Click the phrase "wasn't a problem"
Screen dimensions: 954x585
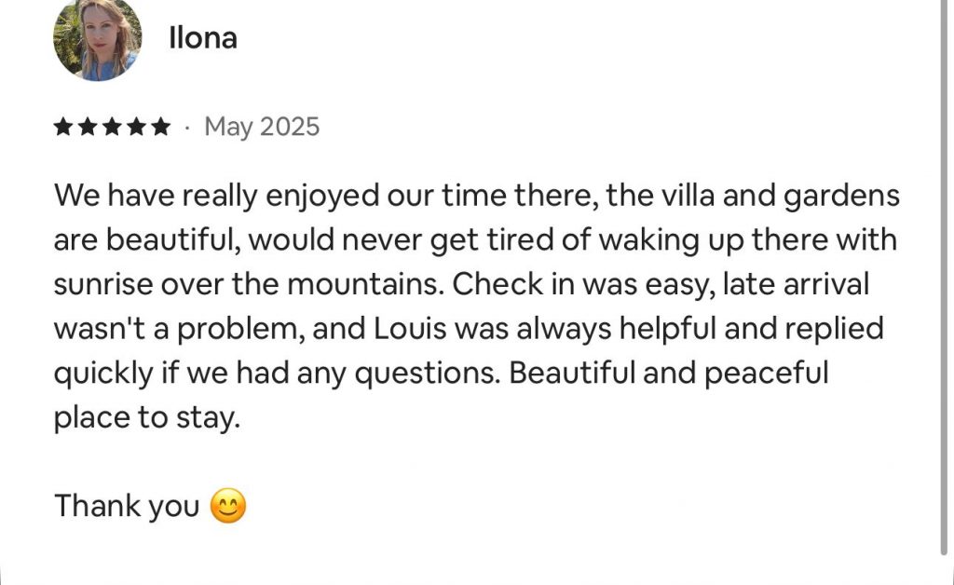pyautogui.click(x=177, y=329)
